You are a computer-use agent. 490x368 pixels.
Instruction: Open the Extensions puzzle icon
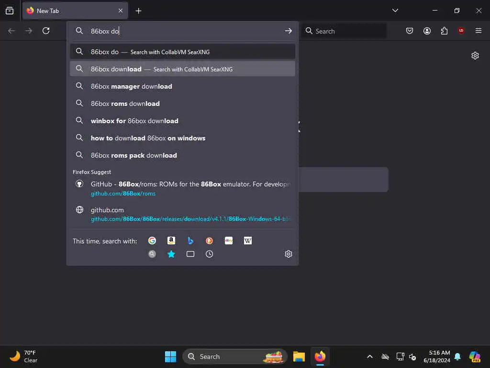pyautogui.click(x=444, y=31)
